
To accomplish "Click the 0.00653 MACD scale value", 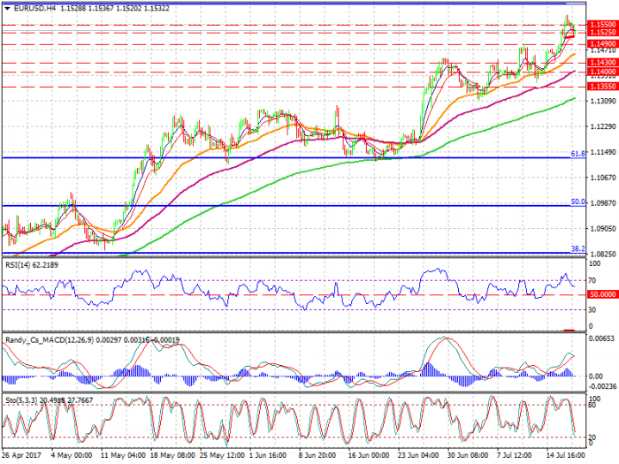I will click(601, 338).
